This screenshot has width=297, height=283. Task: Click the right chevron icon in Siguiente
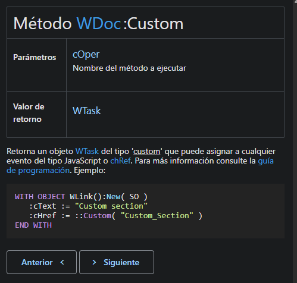[94, 262]
